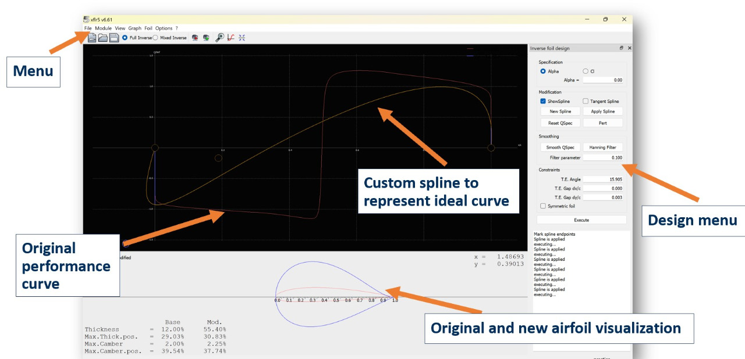Click the Open file folder icon
Screen dimensions: 745x359
[x=103, y=38]
